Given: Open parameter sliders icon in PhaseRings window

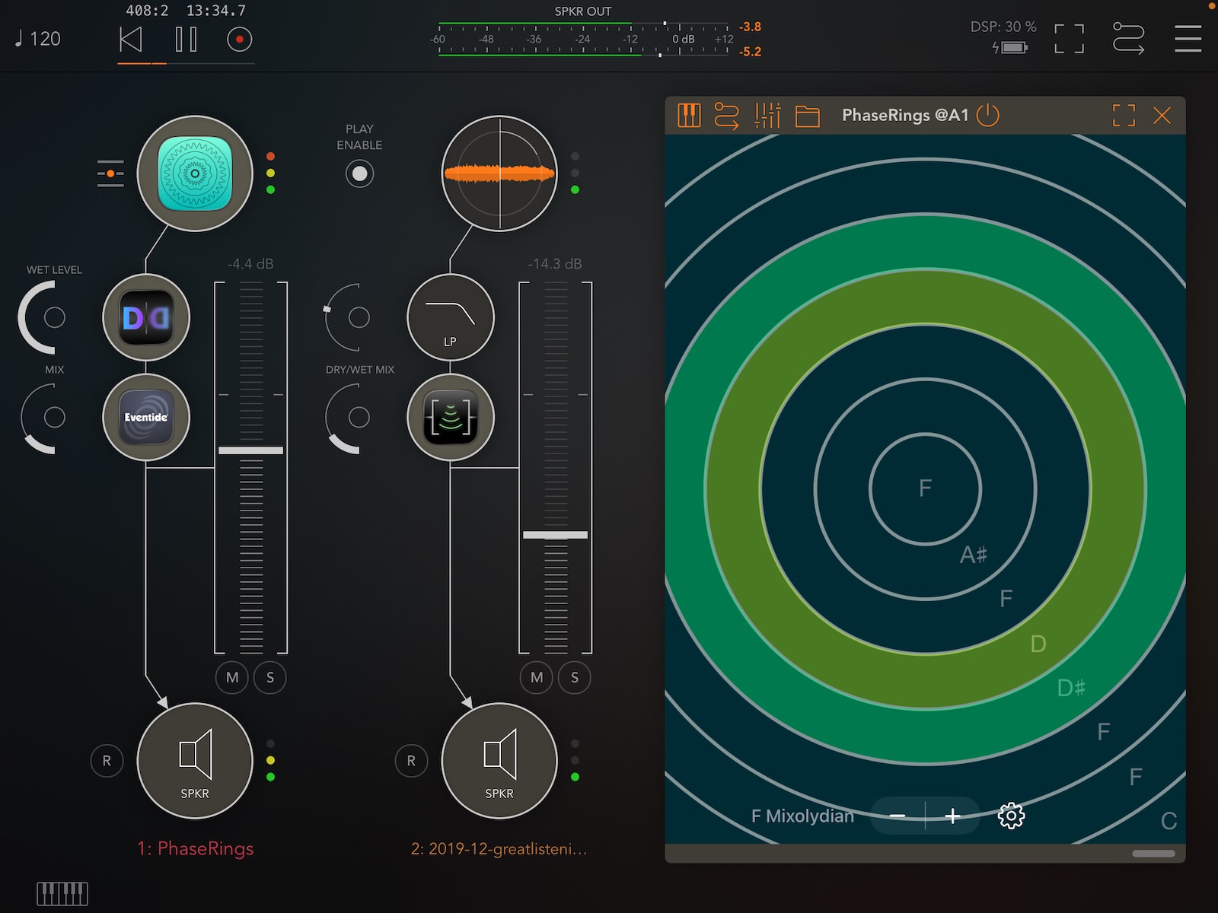Looking at the screenshot, I should click(767, 116).
